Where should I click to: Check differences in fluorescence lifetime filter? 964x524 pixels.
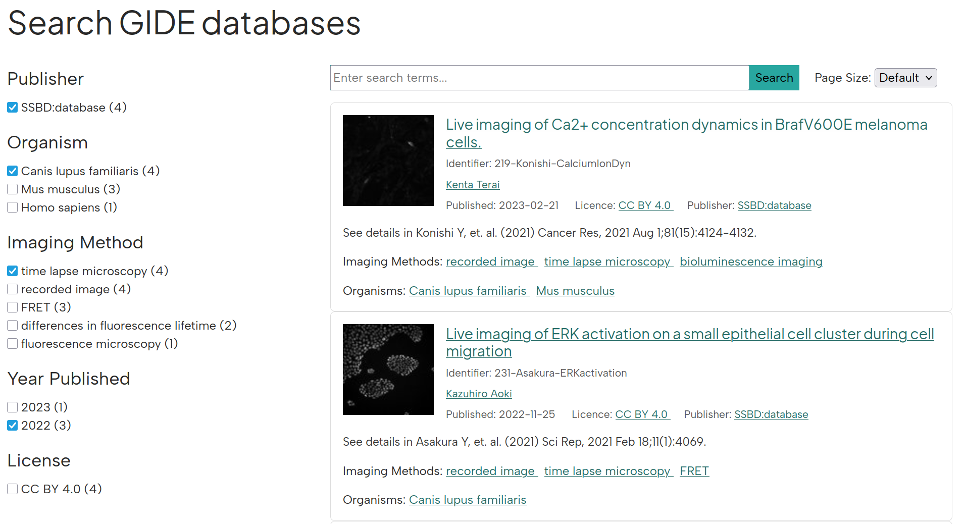click(x=13, y=326)
